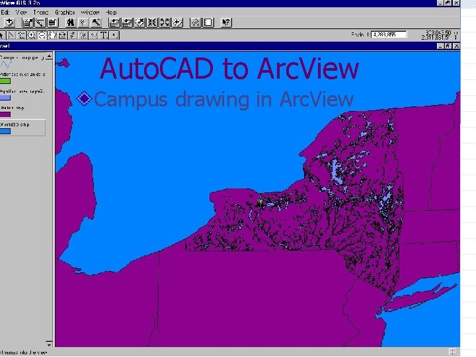The height and width of the screenshot is (357, 476).
Task: Select the States.shp theme name
Action: pyautogui.click(x=12, y=108)
